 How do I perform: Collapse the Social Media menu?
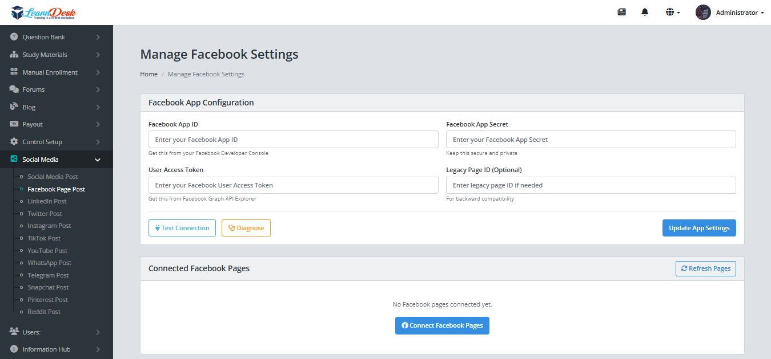point(98,160)
